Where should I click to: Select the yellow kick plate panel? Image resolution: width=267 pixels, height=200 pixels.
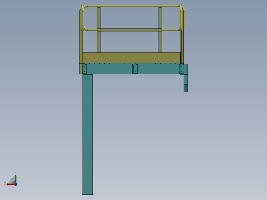pyautogui.click(x=131, y=58)
